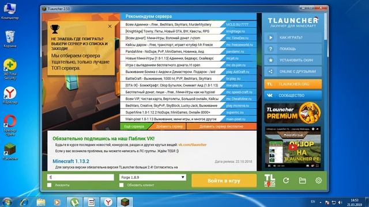Enter fullscreen on the embedded video
Image resolution: width=369 pixels, height=207 pixels.
[x=317, y=166]
